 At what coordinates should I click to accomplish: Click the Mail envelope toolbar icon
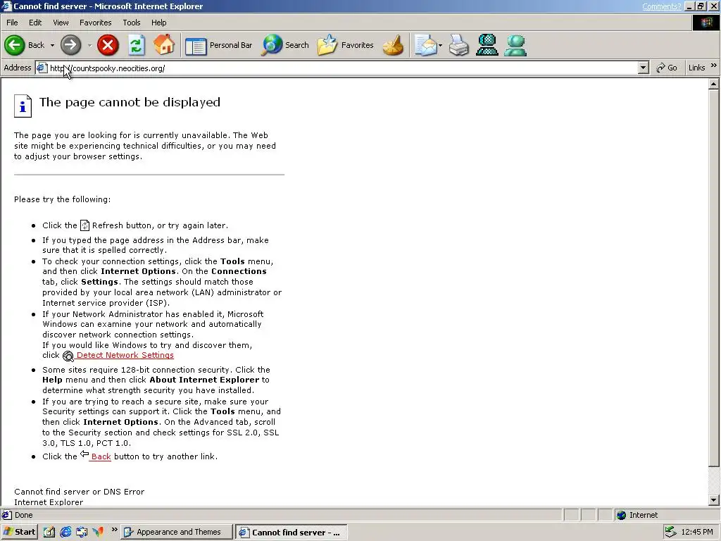425,45
